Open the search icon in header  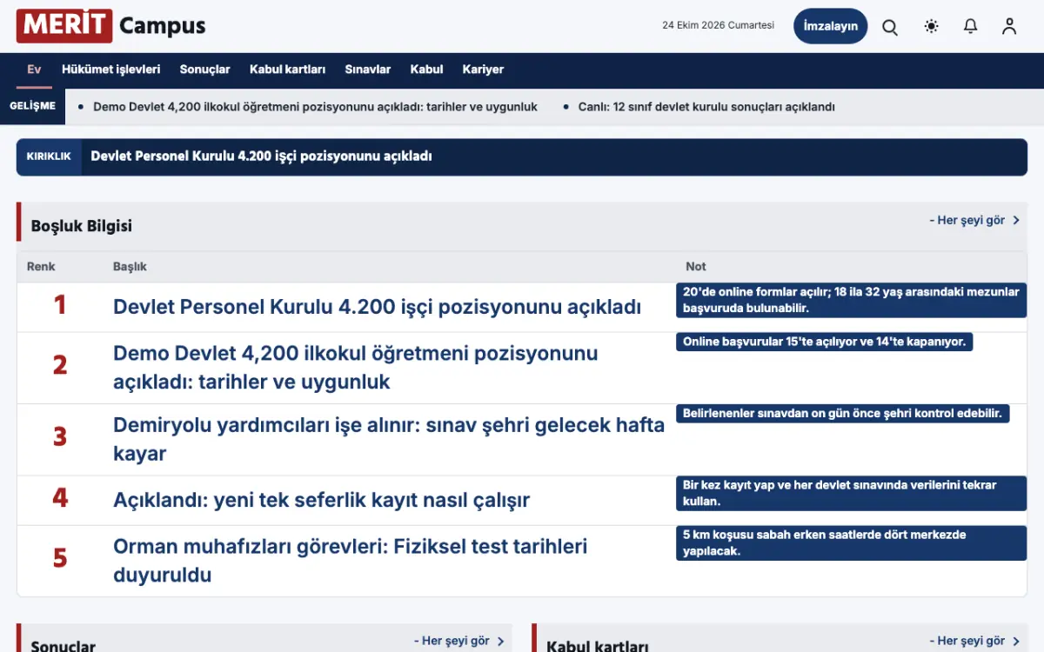[890, 27]
